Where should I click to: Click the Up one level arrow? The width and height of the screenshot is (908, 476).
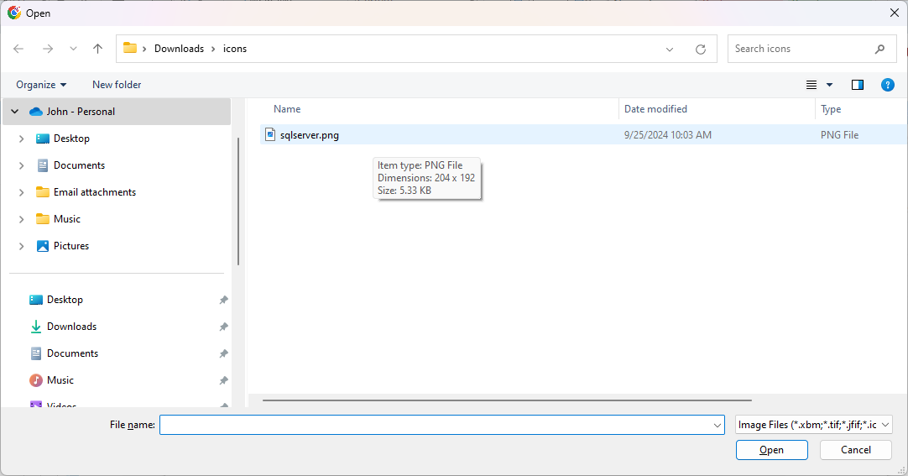pyautogui.click(x=97, y=49)
